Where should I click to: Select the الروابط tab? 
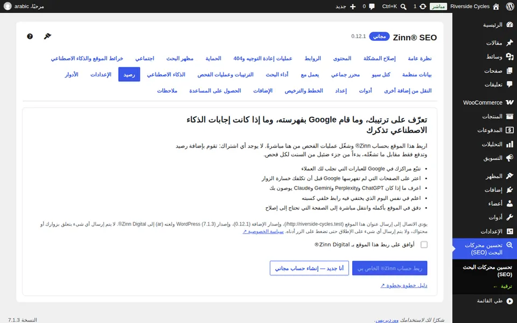pos(312,58)
